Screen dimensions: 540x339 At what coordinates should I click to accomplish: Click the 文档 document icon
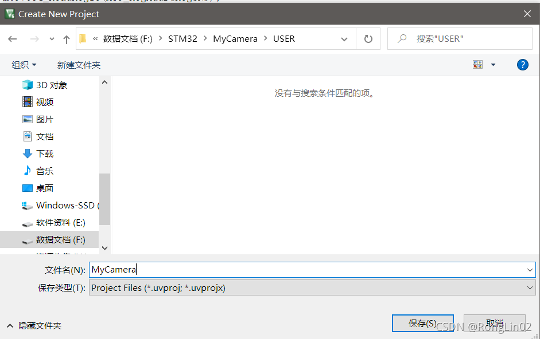pyautogui.click(x=28, y=136)
